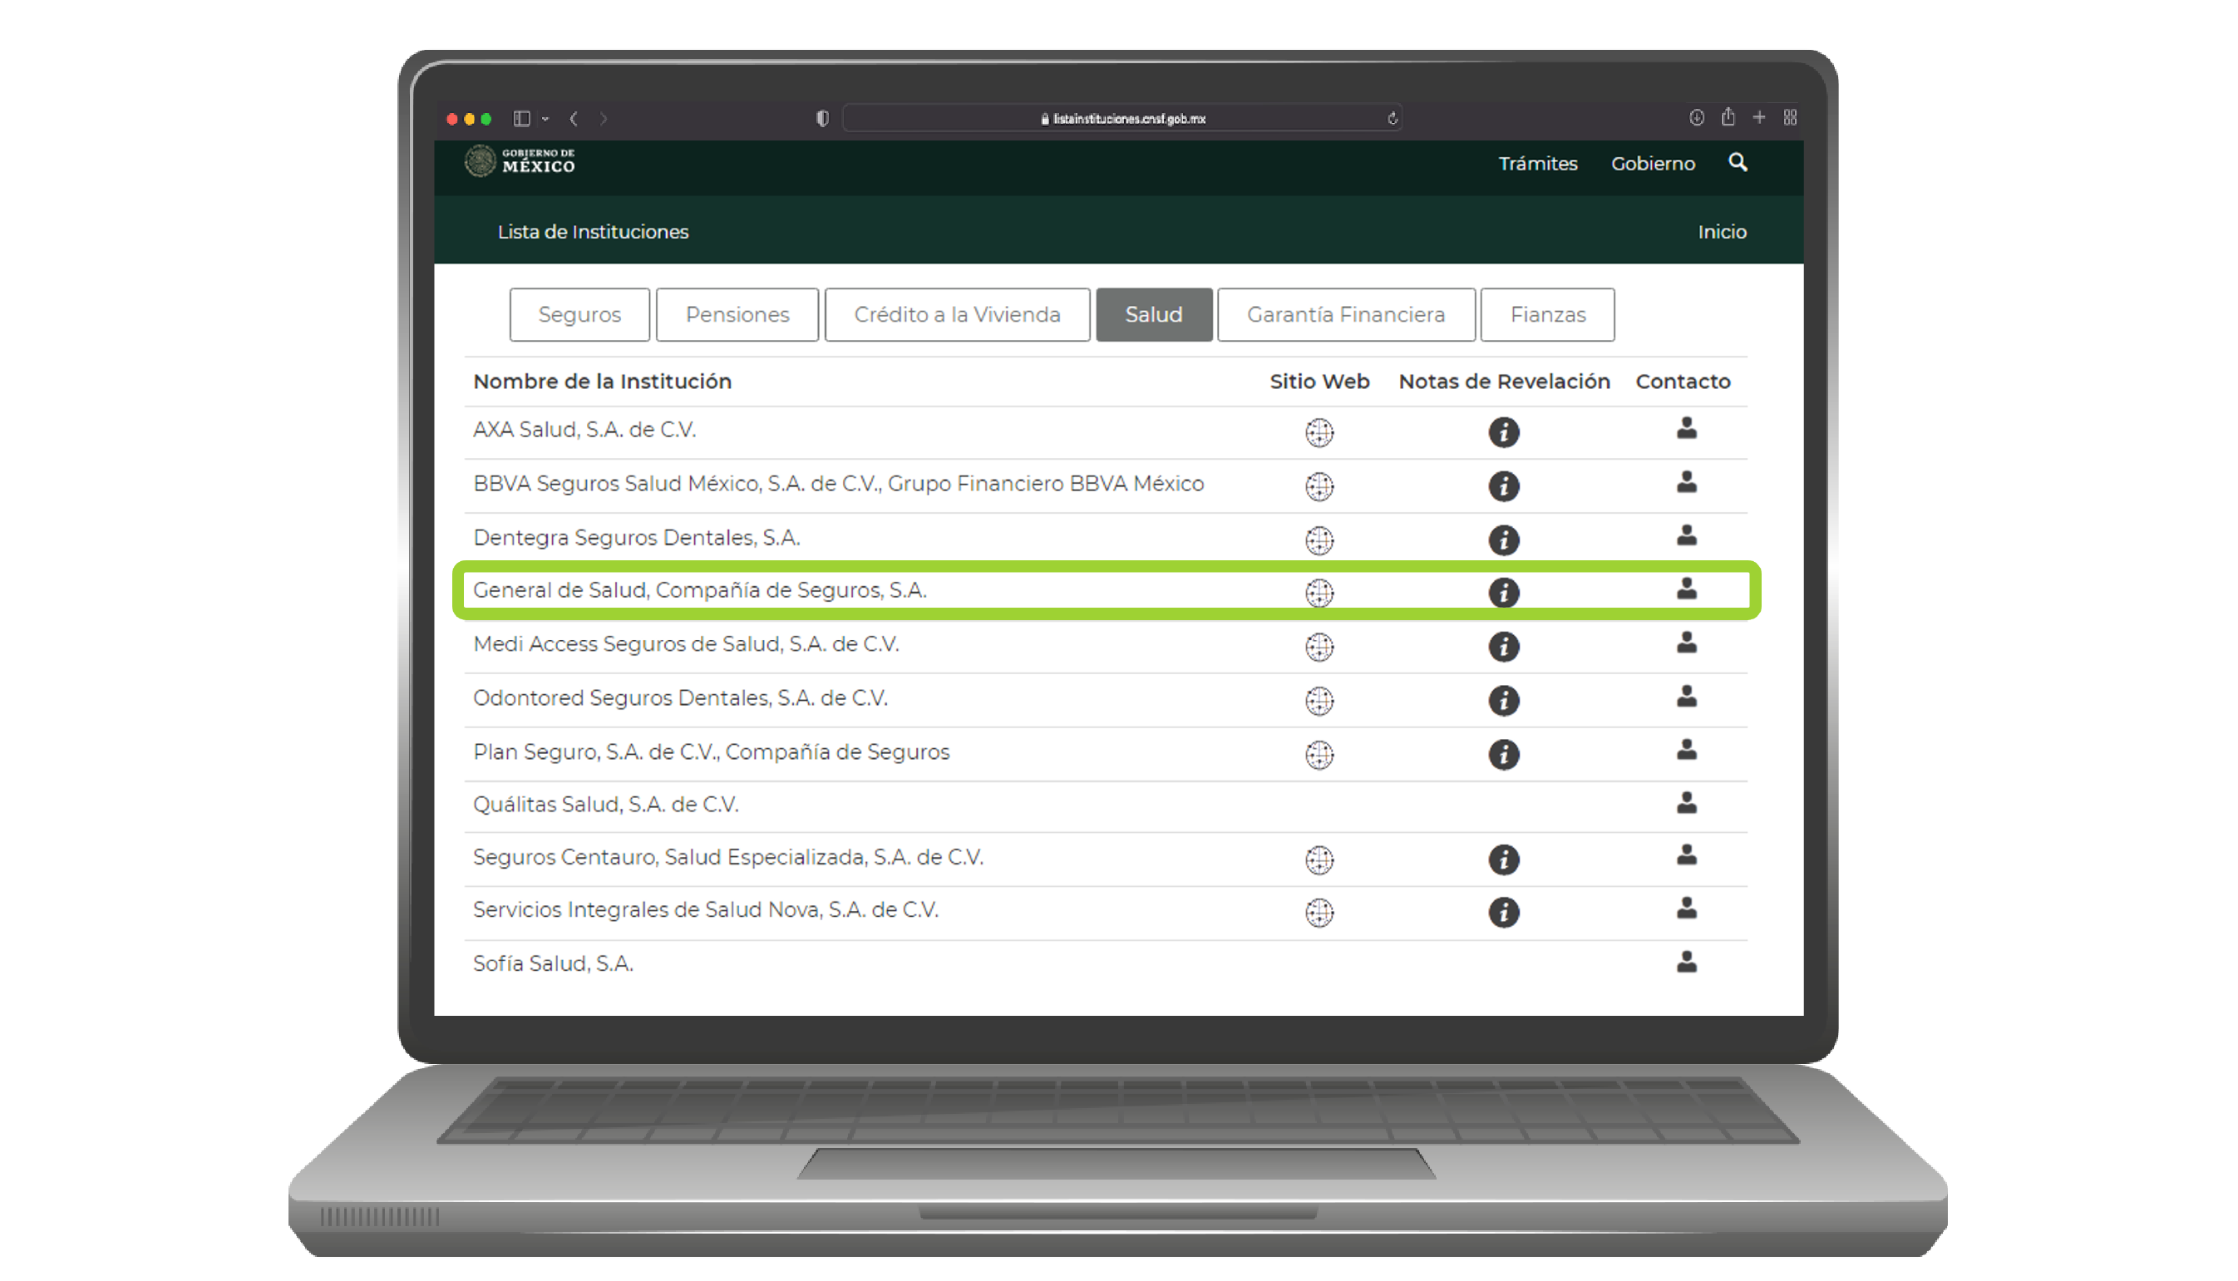Open Dentegra contact person icon

coord(1685,535)
